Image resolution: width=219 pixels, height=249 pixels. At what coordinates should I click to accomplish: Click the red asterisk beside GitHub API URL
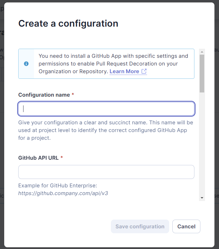pyautogui.click(x=62, y=158)
